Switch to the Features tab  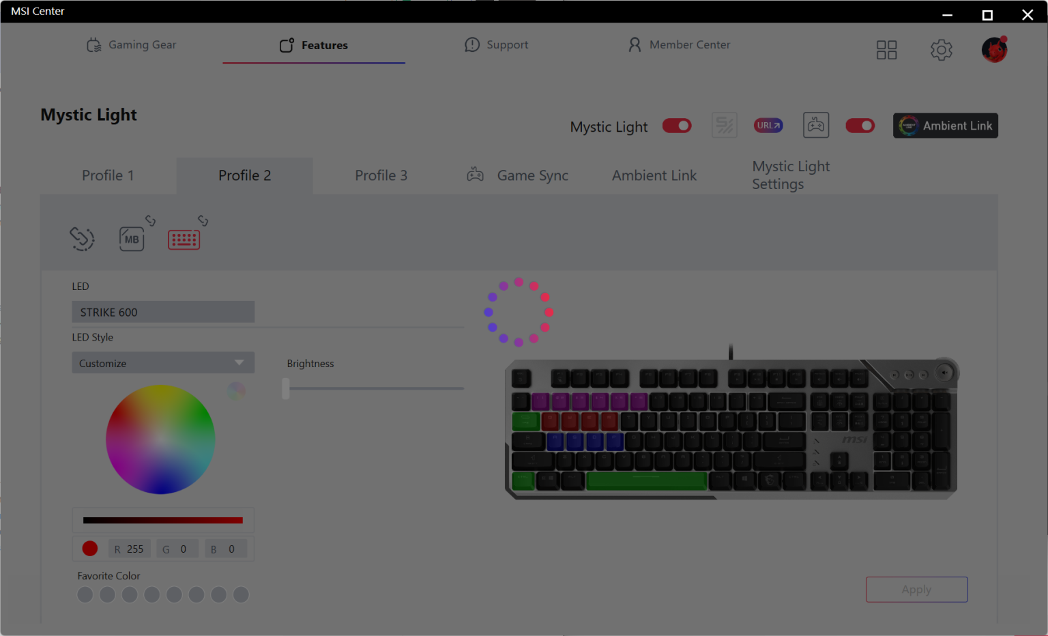click(x=314, y=45)
